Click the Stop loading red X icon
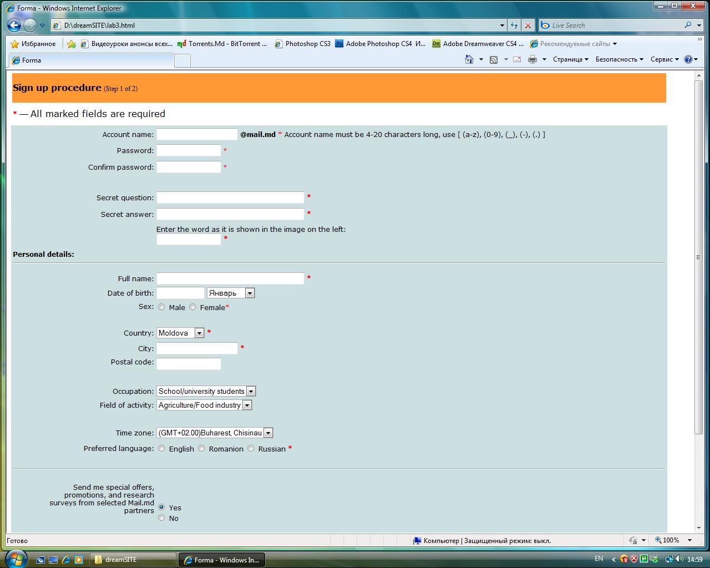This screenshot has width=710, height=568. pos(528,25)
